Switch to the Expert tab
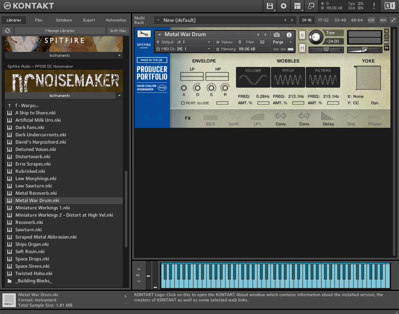This screenshot has width=399, height=314. (x=89, y=20)
